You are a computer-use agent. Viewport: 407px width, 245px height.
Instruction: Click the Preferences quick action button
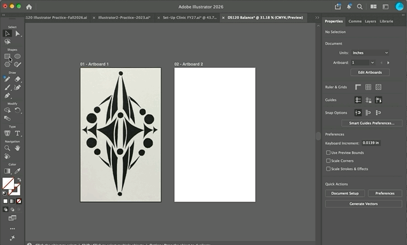pos(385,193)
